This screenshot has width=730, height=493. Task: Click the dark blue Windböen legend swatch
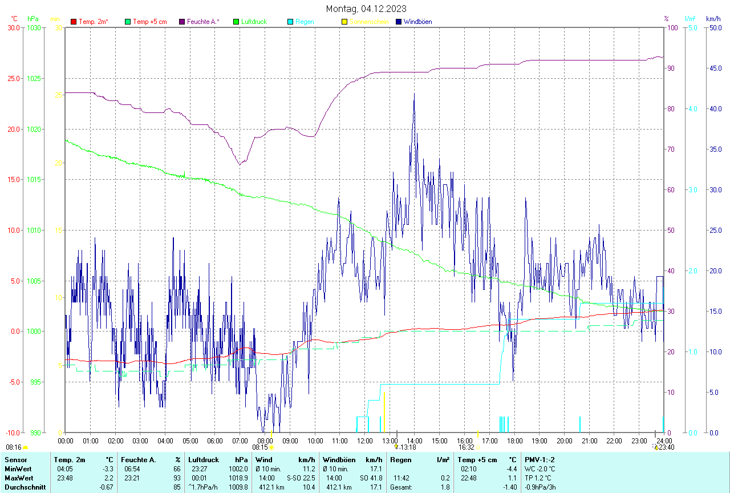(398, 22)
